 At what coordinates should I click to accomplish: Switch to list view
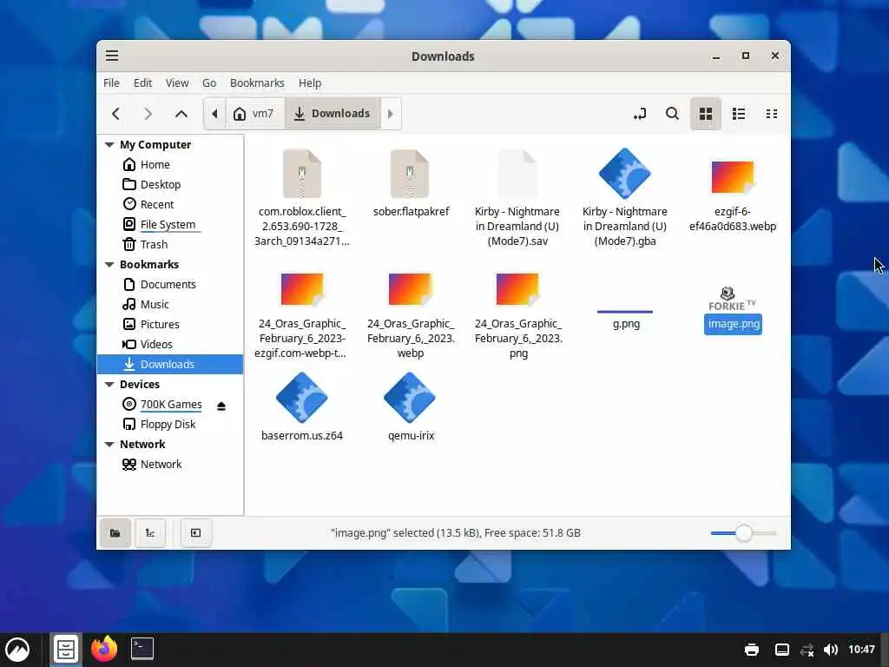[x=738, y=114]
